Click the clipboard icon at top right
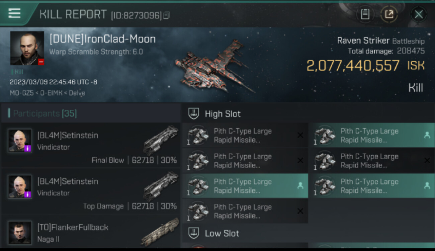Viewport: 435px width, 251px height. [x=365, y=14]
